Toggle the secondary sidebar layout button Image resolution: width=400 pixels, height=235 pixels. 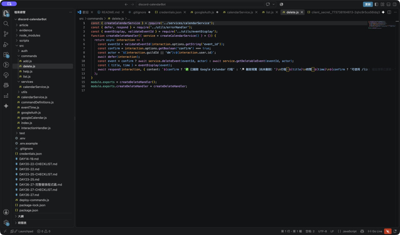point(395,4)
